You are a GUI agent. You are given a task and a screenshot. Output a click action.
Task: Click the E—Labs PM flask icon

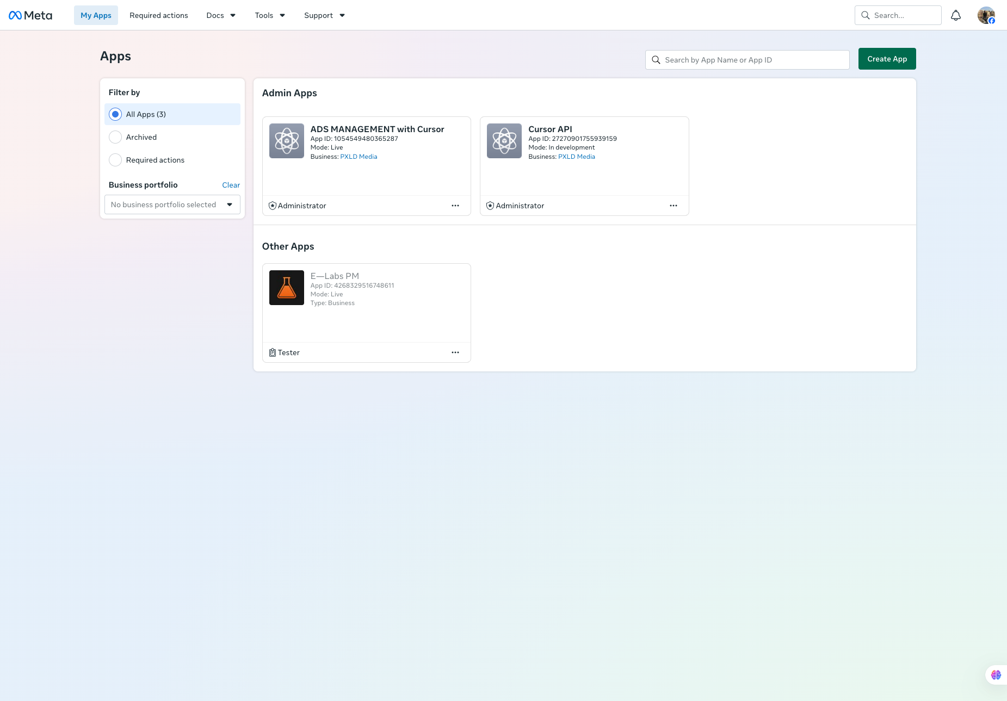(x=287, y=288)
